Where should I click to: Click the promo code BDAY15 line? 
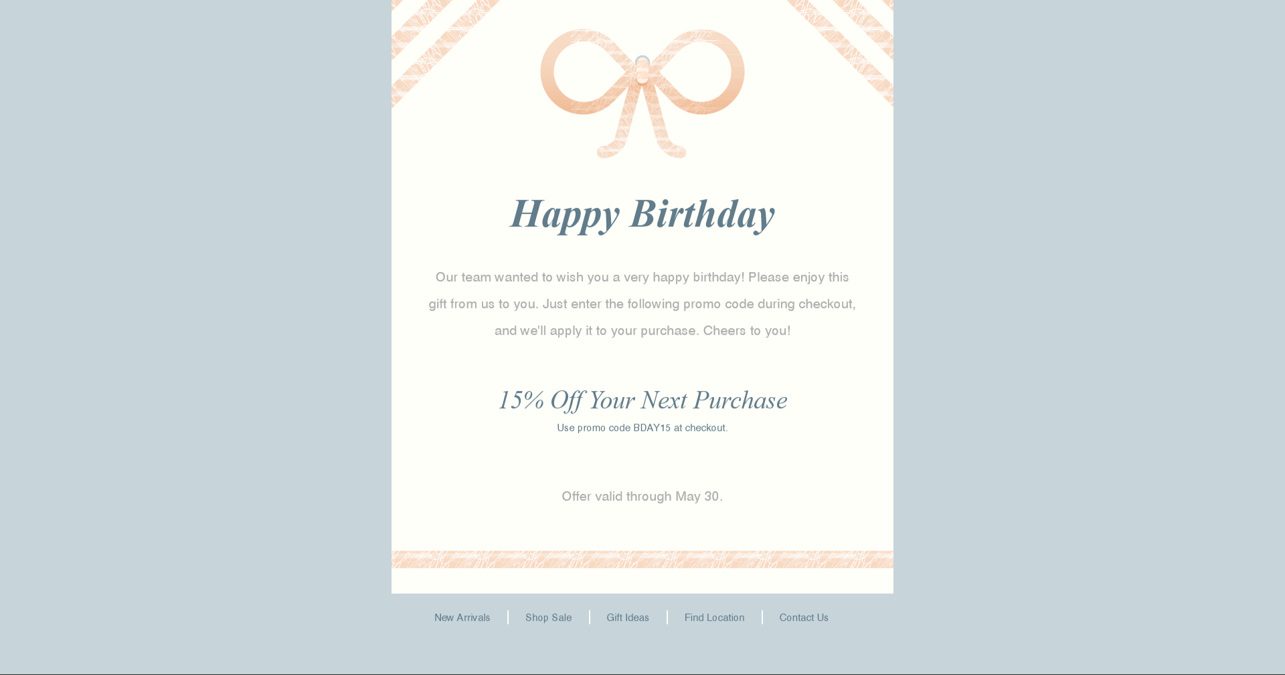642,428
